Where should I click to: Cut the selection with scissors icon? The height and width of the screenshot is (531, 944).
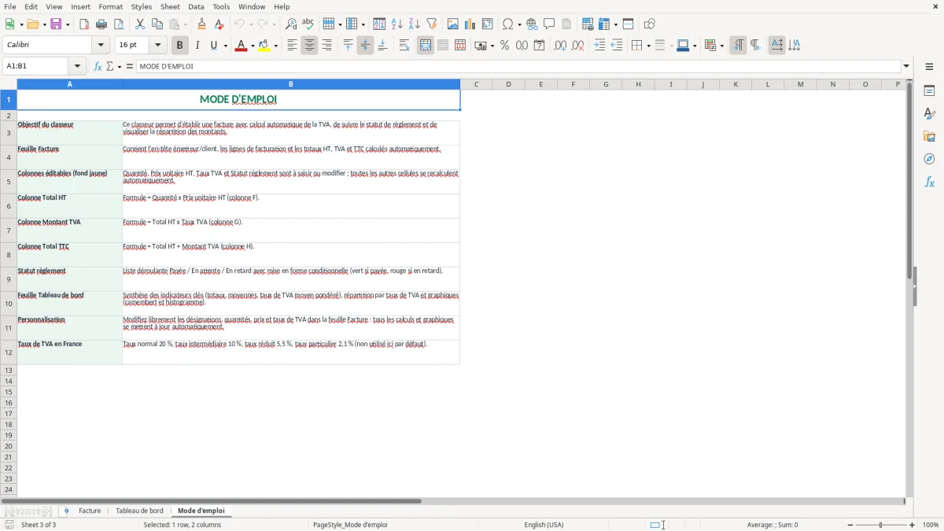(140, 24)
